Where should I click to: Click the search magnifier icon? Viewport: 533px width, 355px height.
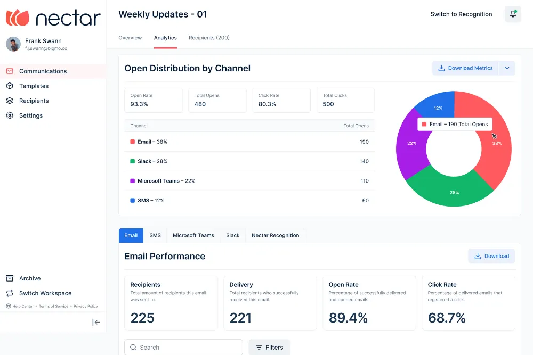(133, 347)
